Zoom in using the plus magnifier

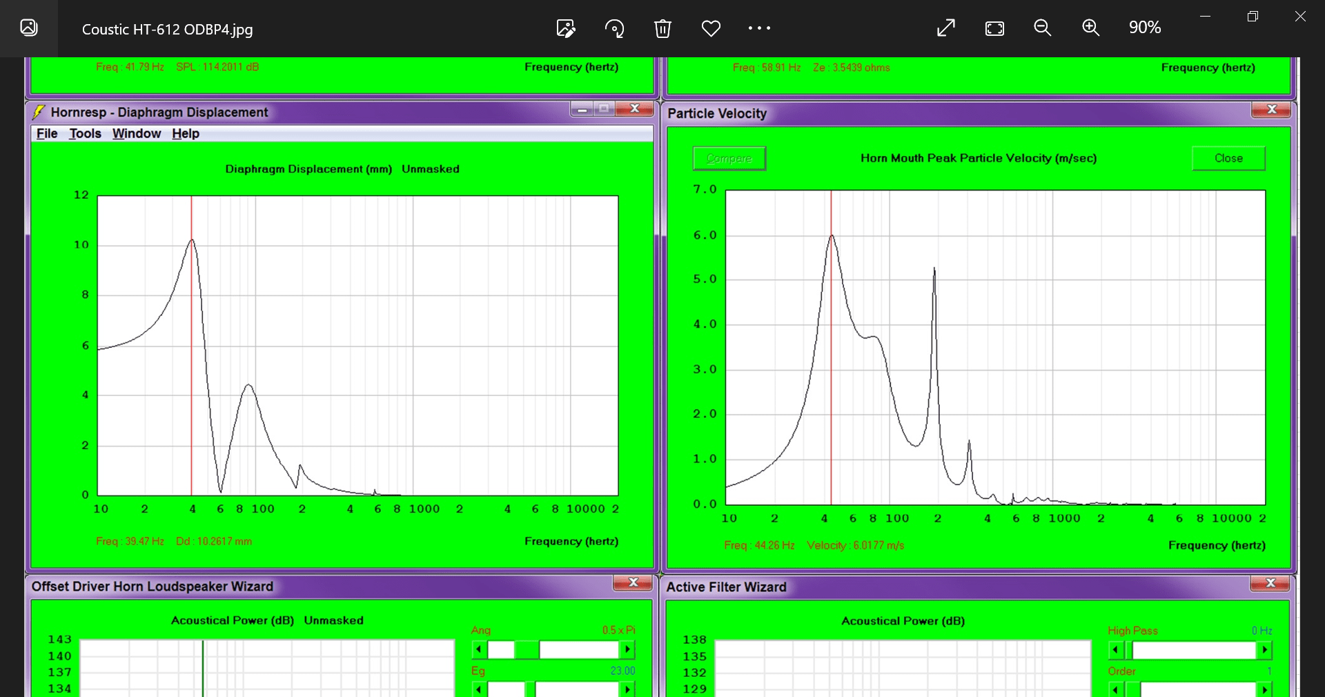point(1091,28)
